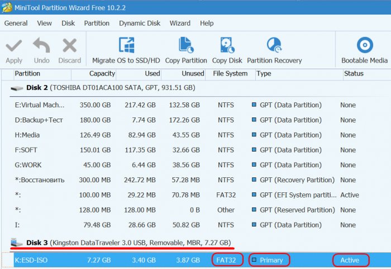391x269 pixels.
Task: Launch Migrate OS to SSD/HD tool
Action: point(126,50)
